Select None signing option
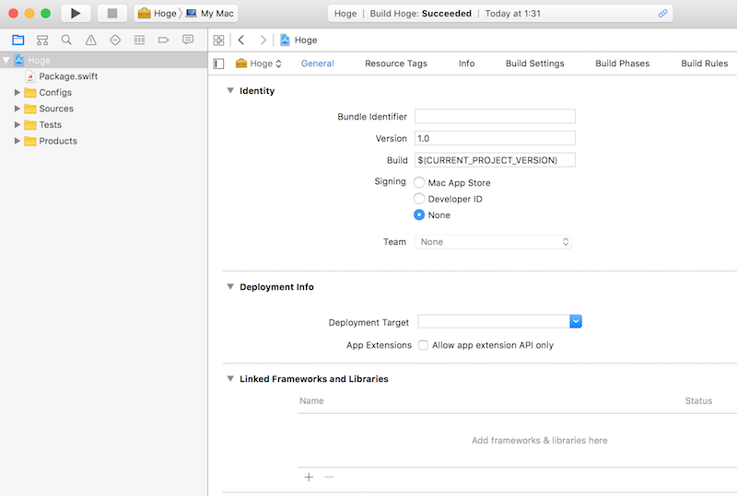The width and height of the screenshot is (737, 496). pos(419,214)
